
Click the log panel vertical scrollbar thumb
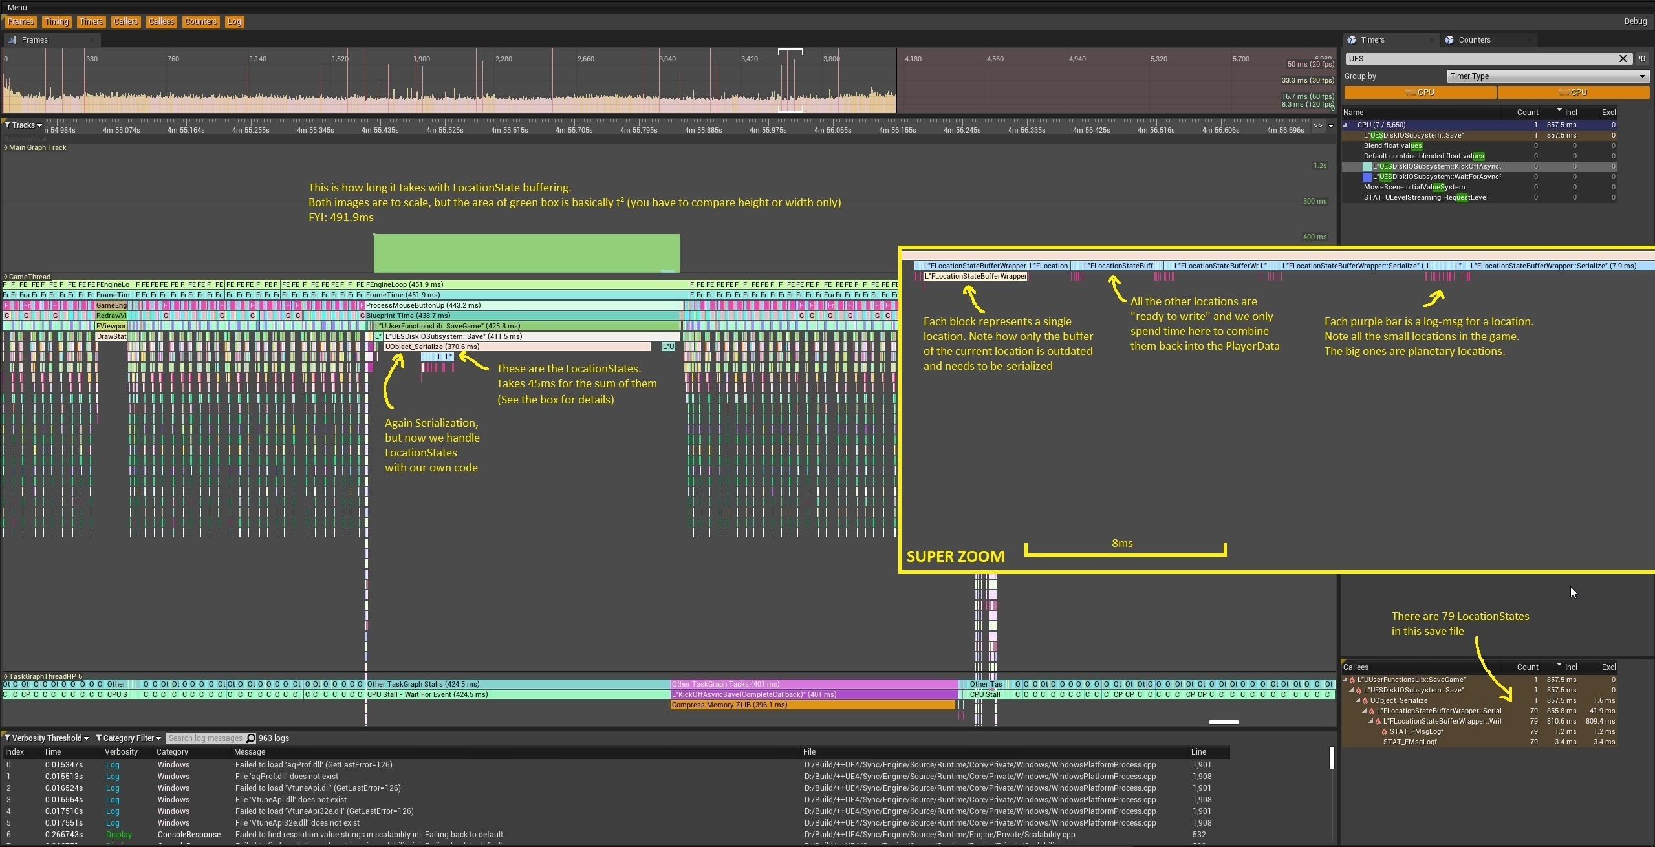coord(1332,758)
